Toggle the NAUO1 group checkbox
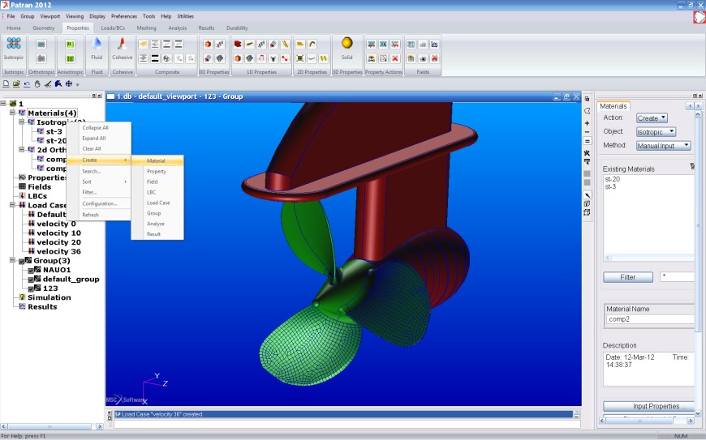The height and width of the screenshot is (440, 706). 31,270
